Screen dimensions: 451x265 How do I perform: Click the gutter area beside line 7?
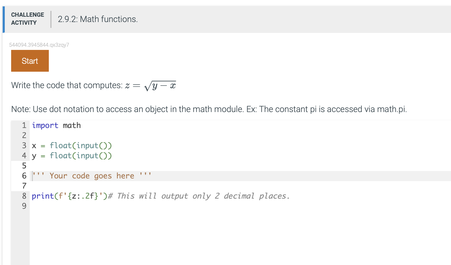coord(24,186)
